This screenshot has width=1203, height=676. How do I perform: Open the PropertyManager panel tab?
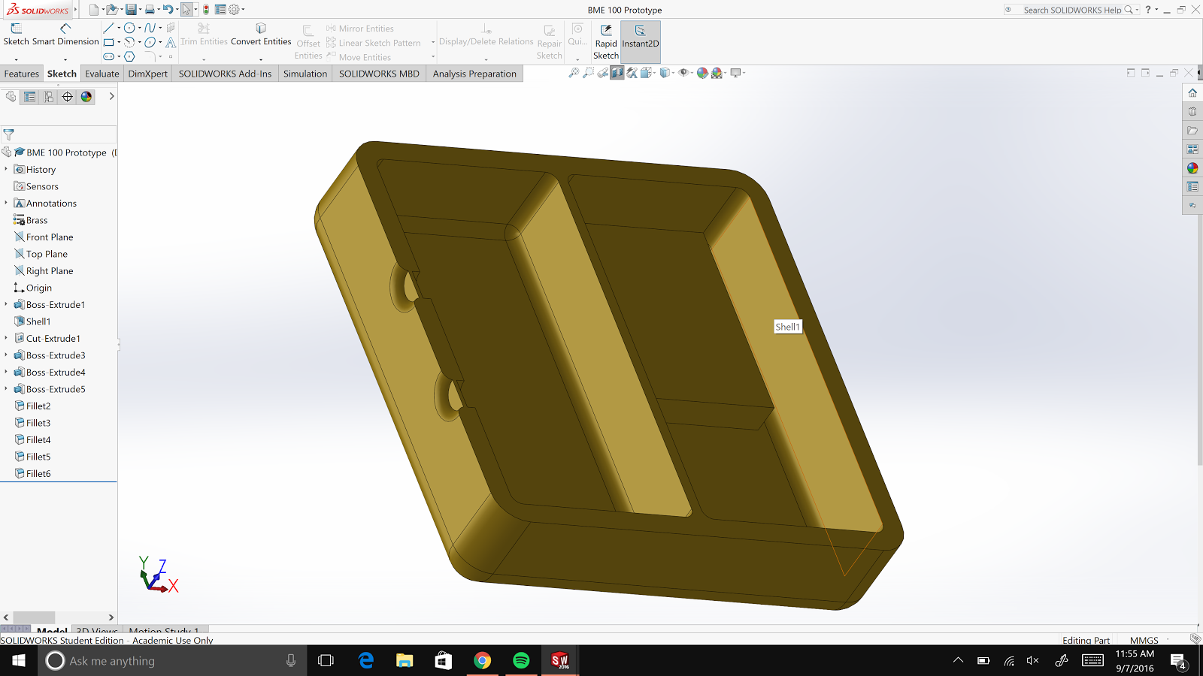[x=30, y=97]
